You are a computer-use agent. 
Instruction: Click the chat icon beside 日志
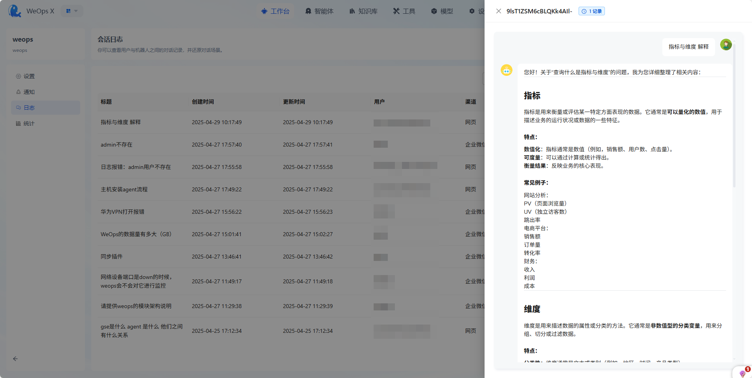pos(18,108)
